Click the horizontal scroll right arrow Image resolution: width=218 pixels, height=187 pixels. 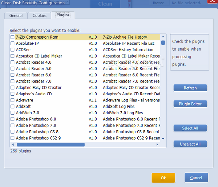pos(157,145)
